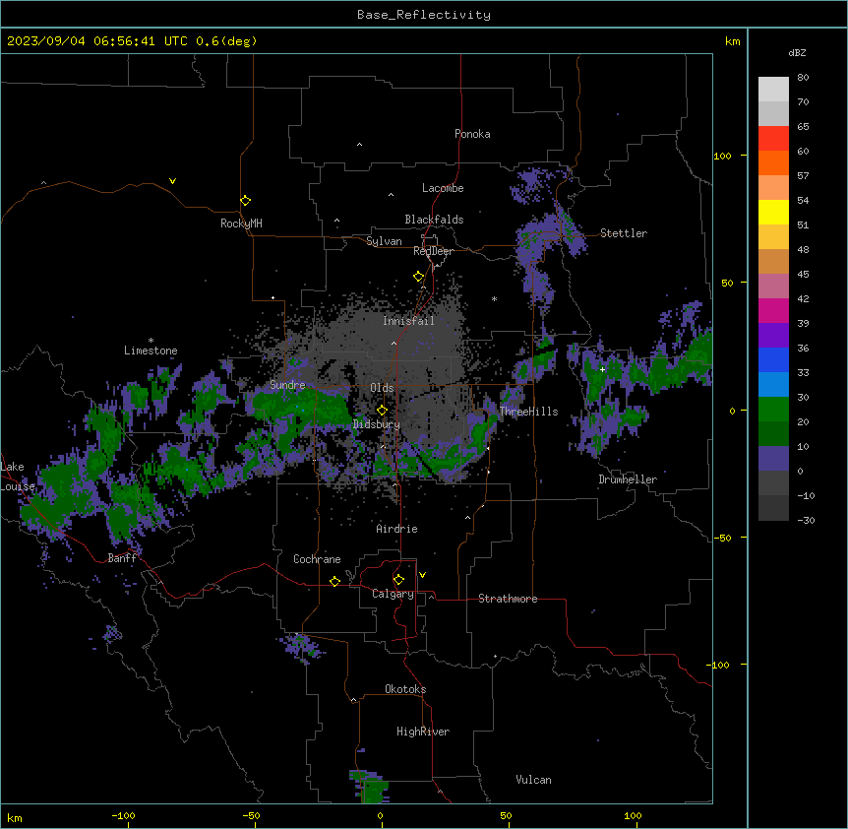Viewport: 848px width, 829px height.
Task: Click the Airdrie city label
Action: (397, 529)
